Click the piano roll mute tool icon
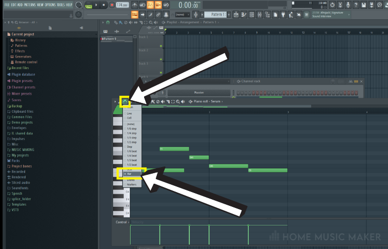The width and height of the screenshot is (388, 249). (163, 101)
